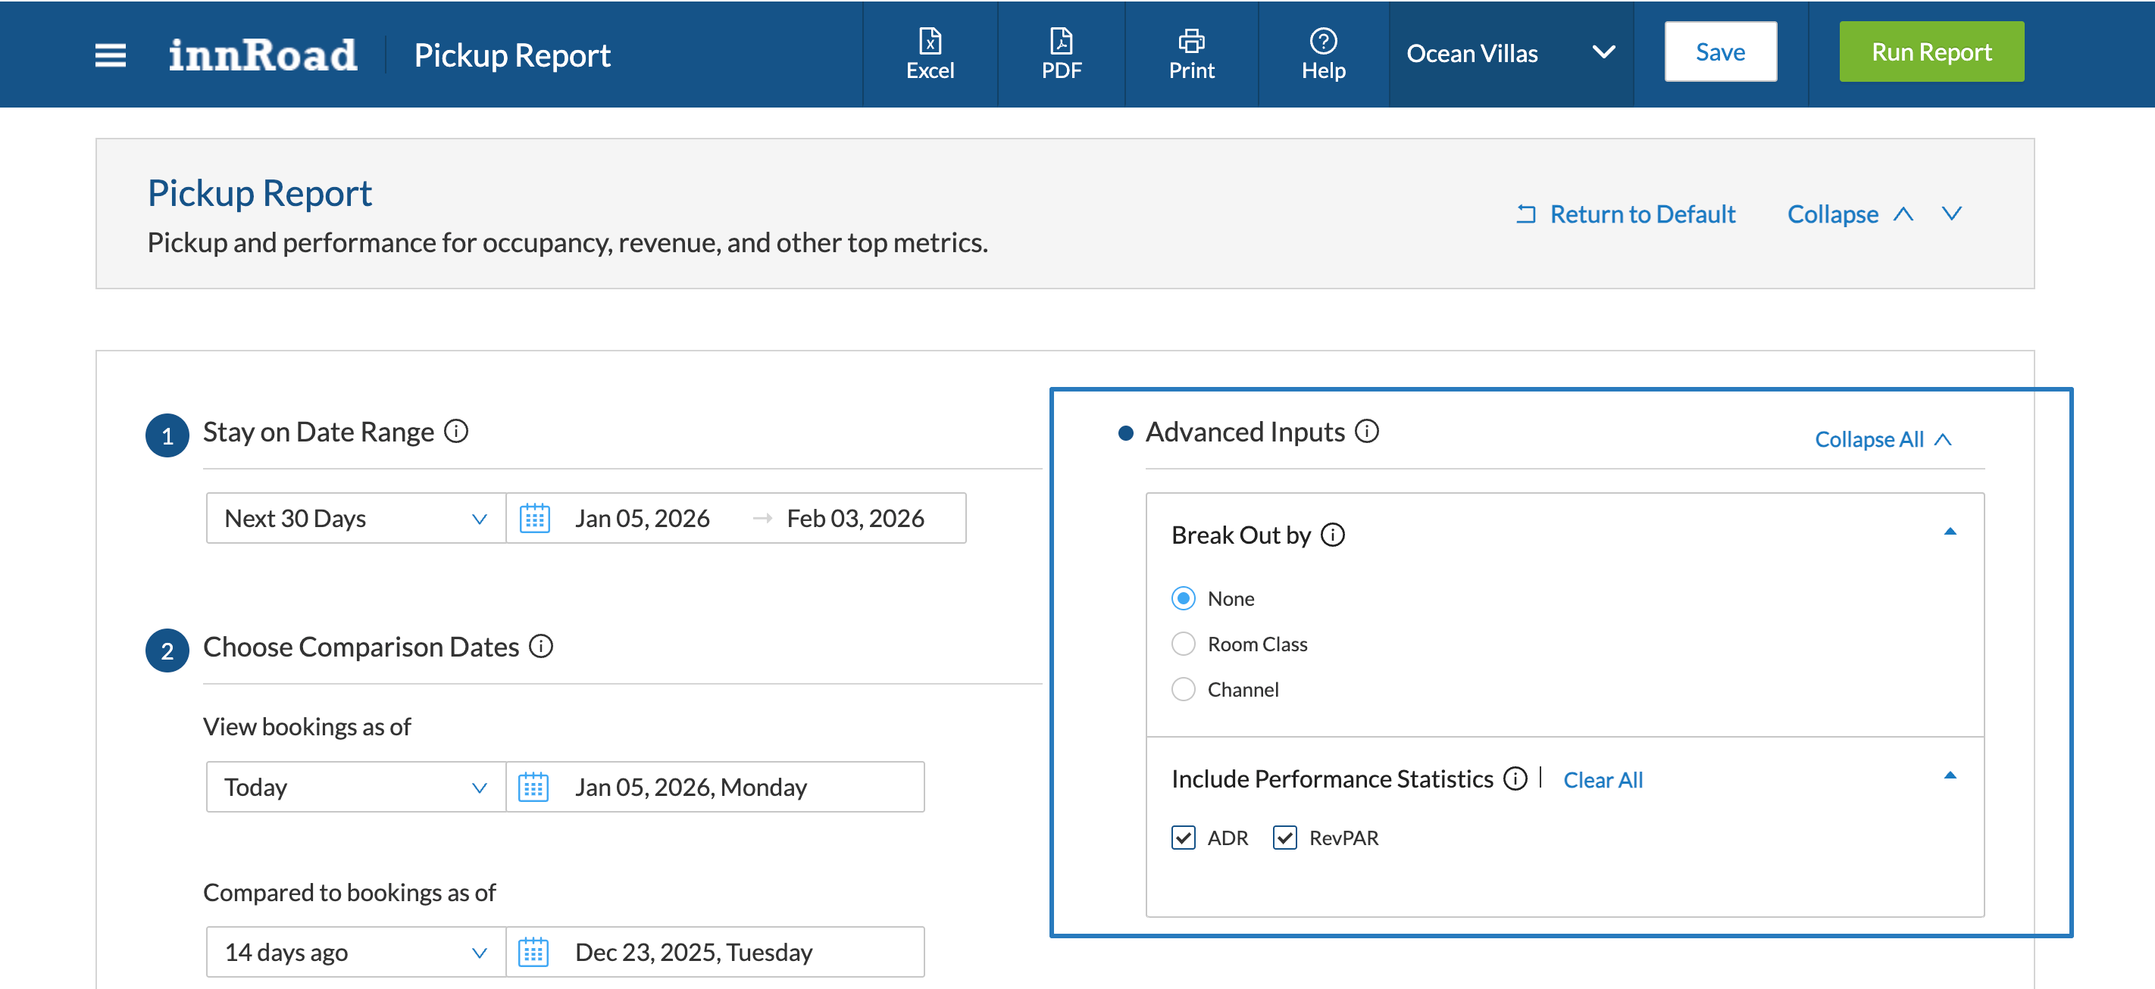This screenshot has width=2155, height=989.
Task: Click info icon beside Advanced Inputs
Action: 1366,432
